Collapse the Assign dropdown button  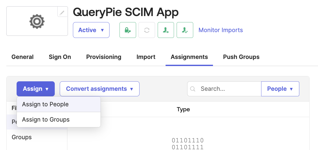coord(36,89)
